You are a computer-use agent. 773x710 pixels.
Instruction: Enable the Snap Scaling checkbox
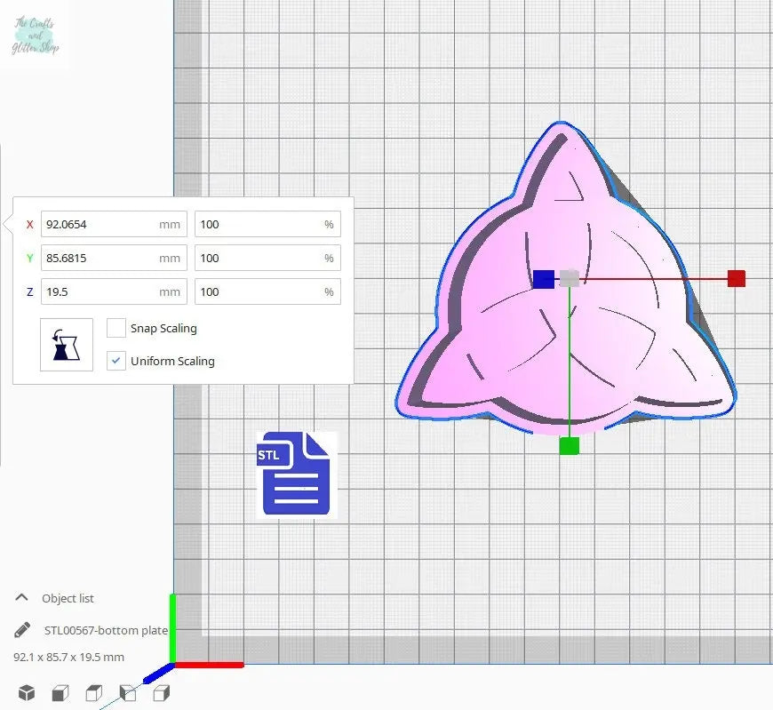click(116, 328)
